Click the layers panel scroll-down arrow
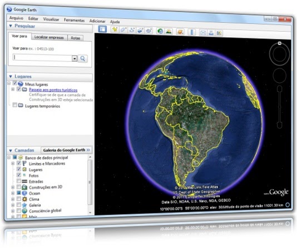Screen dimensions: 297x248 (90, 212)
